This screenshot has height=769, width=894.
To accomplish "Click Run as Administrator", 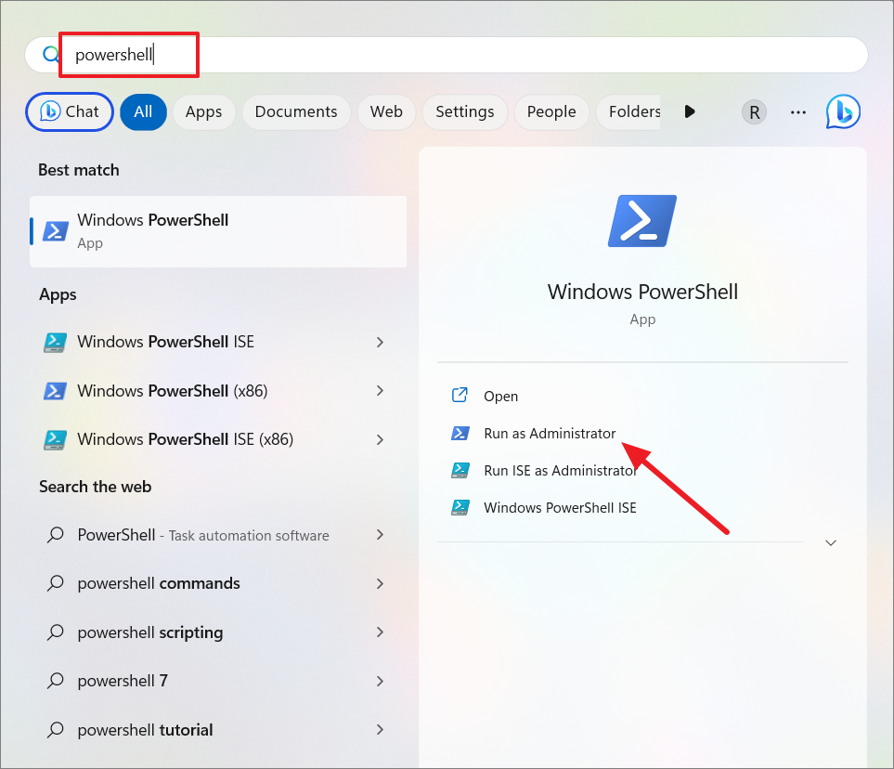I will [548, 433].
